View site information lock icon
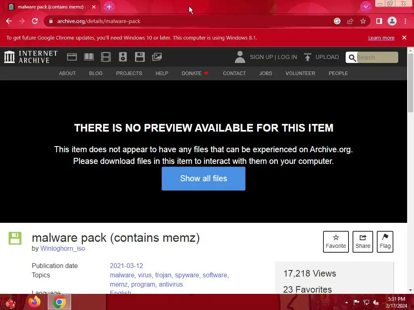414x310 pixels. (x=51, y=21)
